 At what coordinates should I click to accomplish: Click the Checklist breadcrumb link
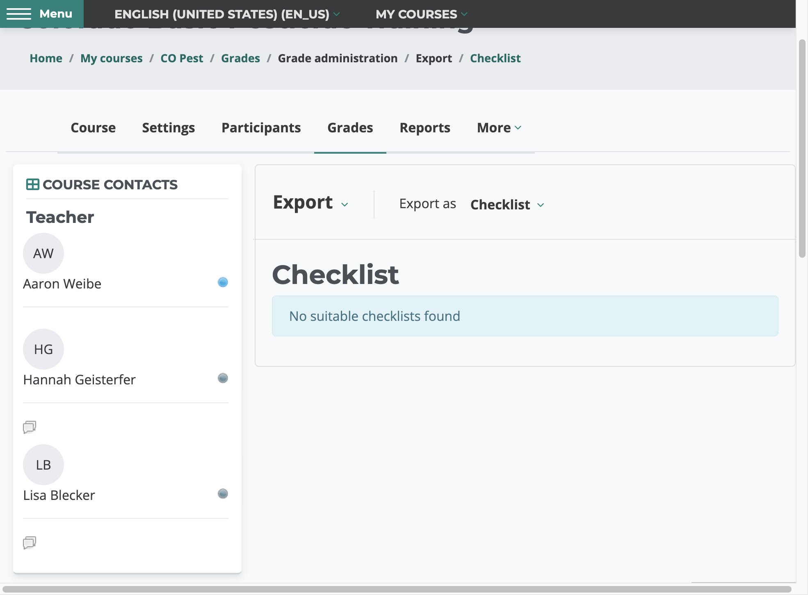[495, 58]
